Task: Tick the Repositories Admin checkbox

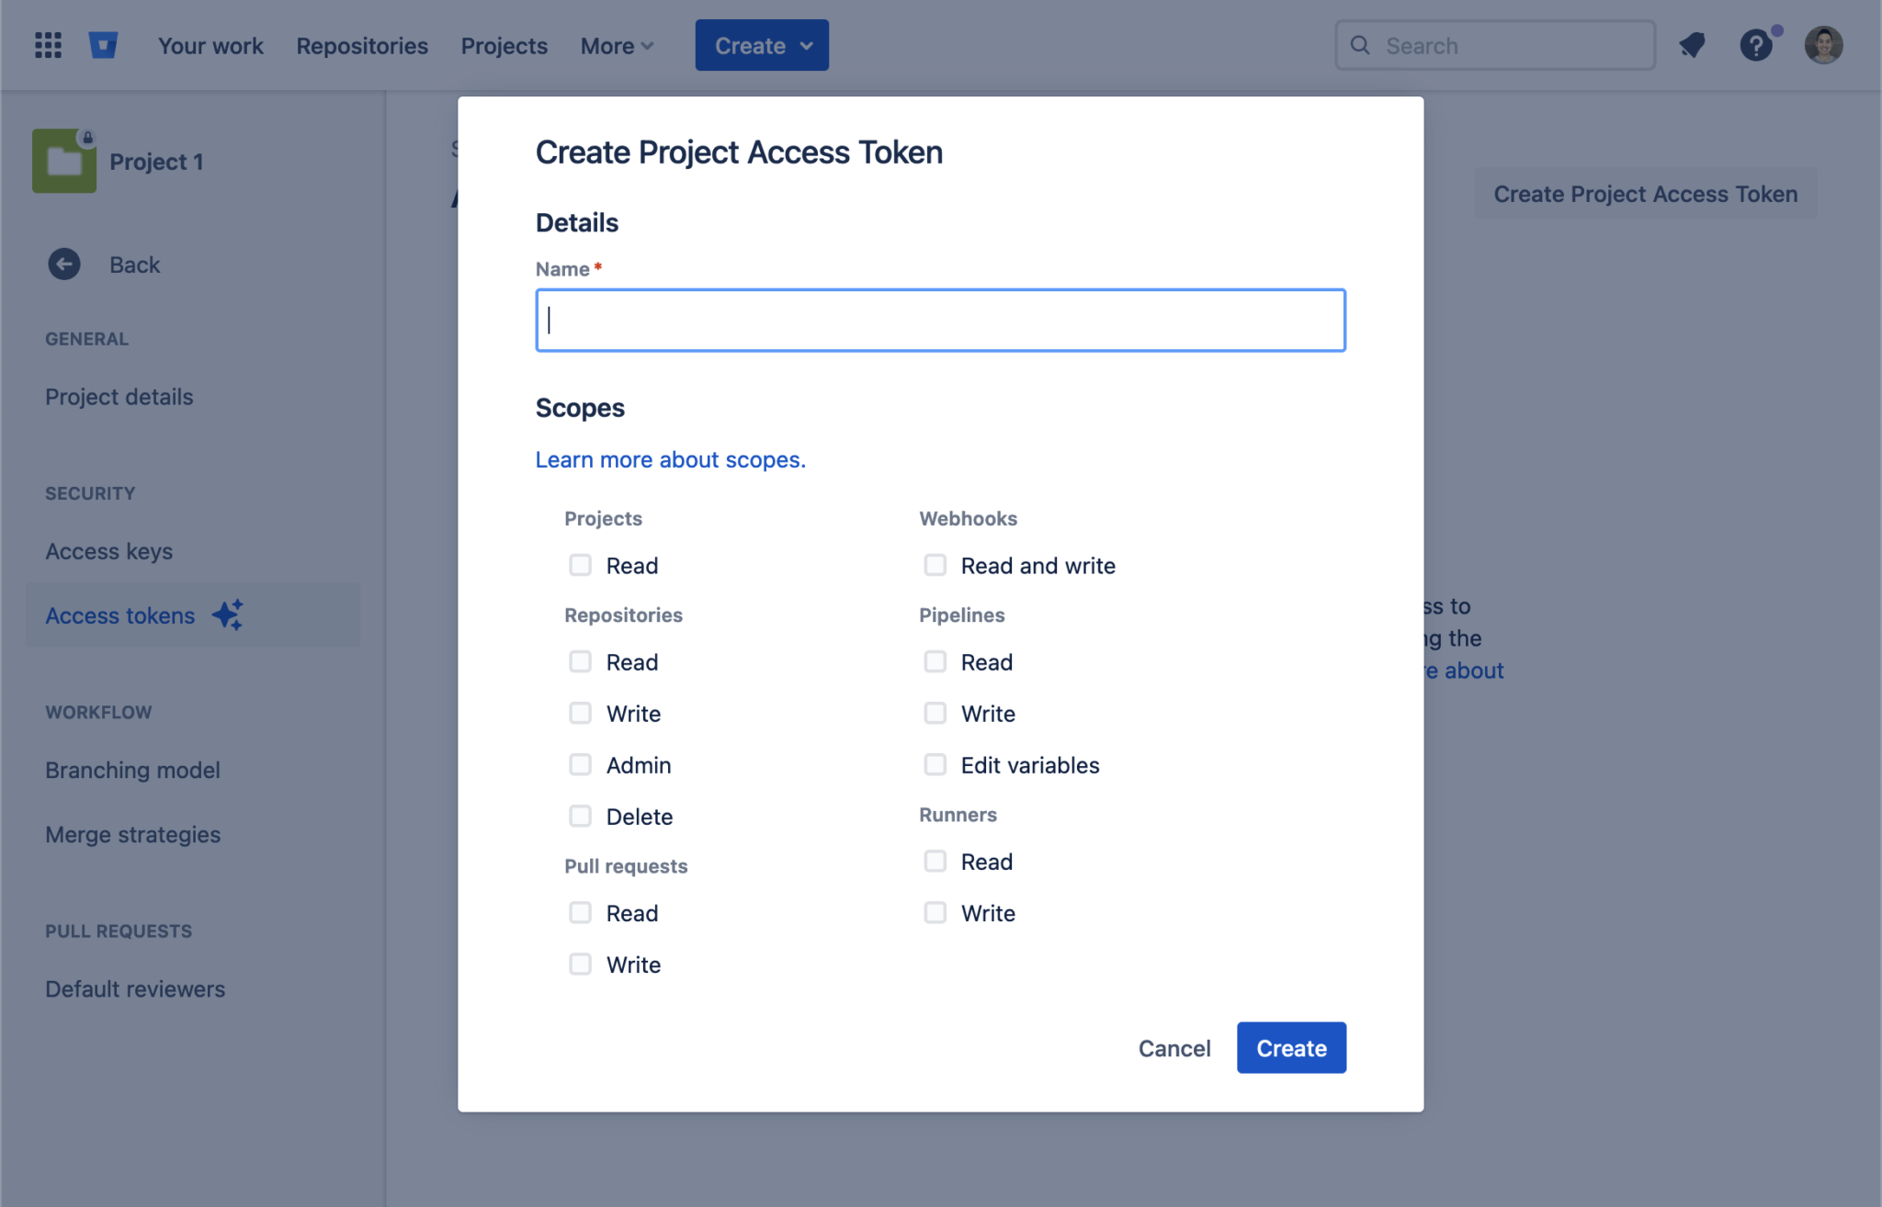Action: click(x=580, y=764)
